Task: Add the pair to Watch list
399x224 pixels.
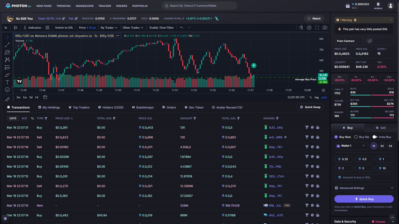Action: 314,19
